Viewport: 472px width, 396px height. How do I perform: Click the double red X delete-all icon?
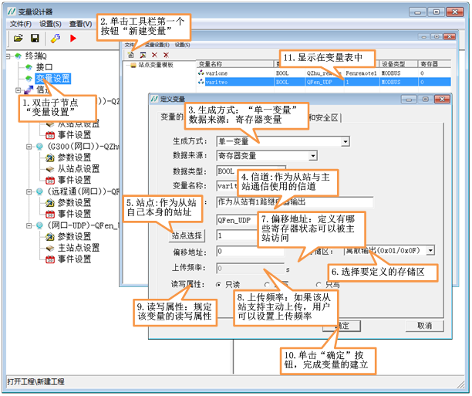(166, 55)
